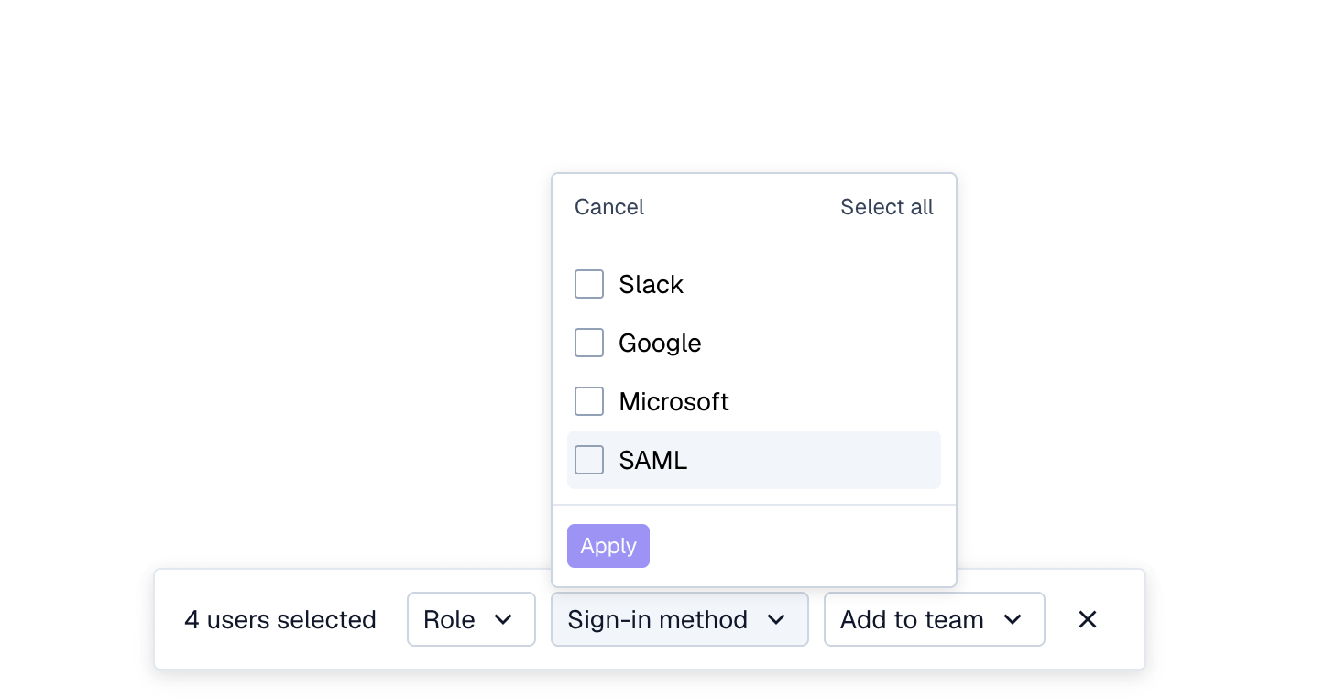Screen dimensions: 1325x698
Task: Expand the Add to team dropdown
Action: (934, 620)
